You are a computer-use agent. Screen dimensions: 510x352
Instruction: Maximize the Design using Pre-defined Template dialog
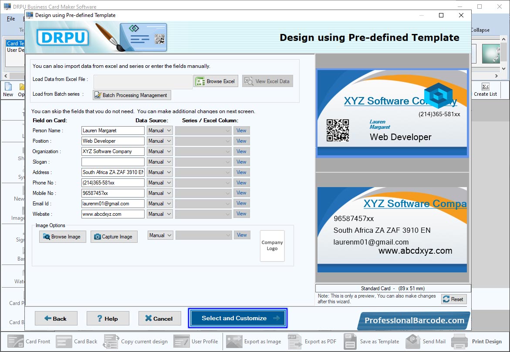[x=441, y=15]
